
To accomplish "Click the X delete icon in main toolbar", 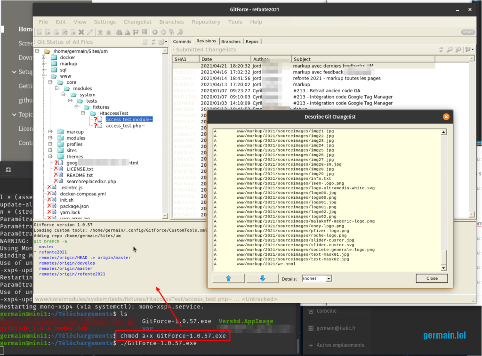I will point(81,32).
